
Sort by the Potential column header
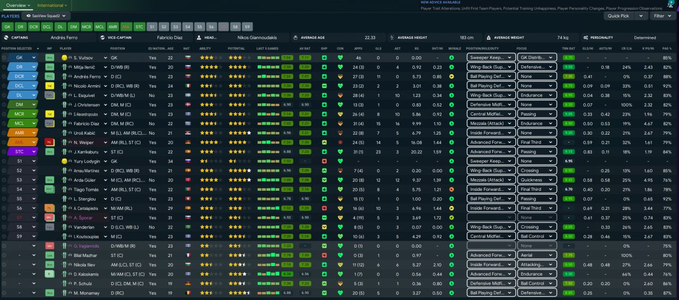click(237, 48)
